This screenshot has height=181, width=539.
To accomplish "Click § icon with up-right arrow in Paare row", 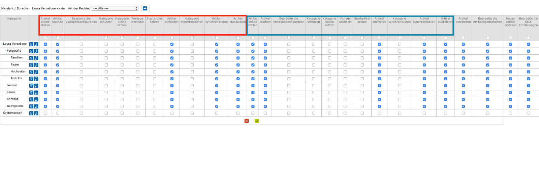I will coord(31,65).
